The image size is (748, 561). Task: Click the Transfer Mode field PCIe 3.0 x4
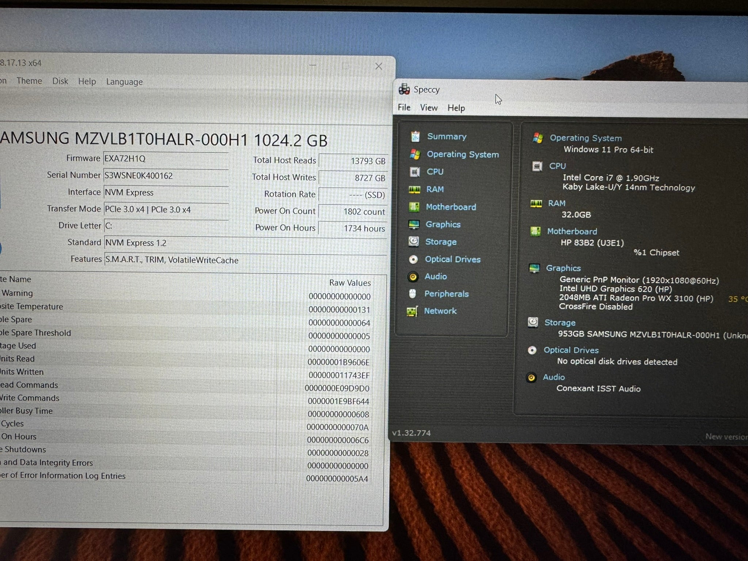click(166, 210)
